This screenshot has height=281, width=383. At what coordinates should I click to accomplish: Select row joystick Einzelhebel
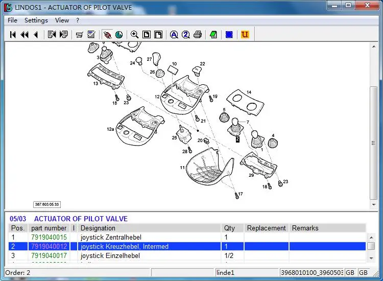click(x=187, y=255)
